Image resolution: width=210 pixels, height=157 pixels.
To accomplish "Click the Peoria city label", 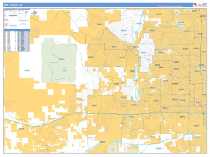I will click(161, 68).
